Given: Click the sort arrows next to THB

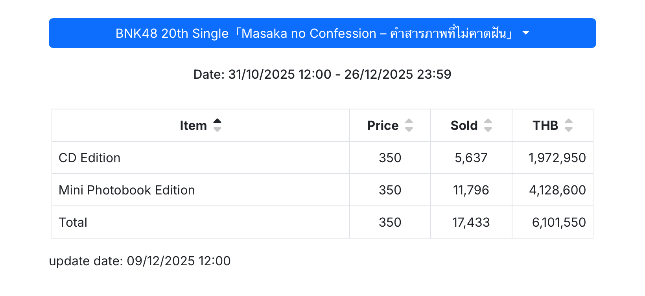Looking at the screenshot, I should click(569, 125).
